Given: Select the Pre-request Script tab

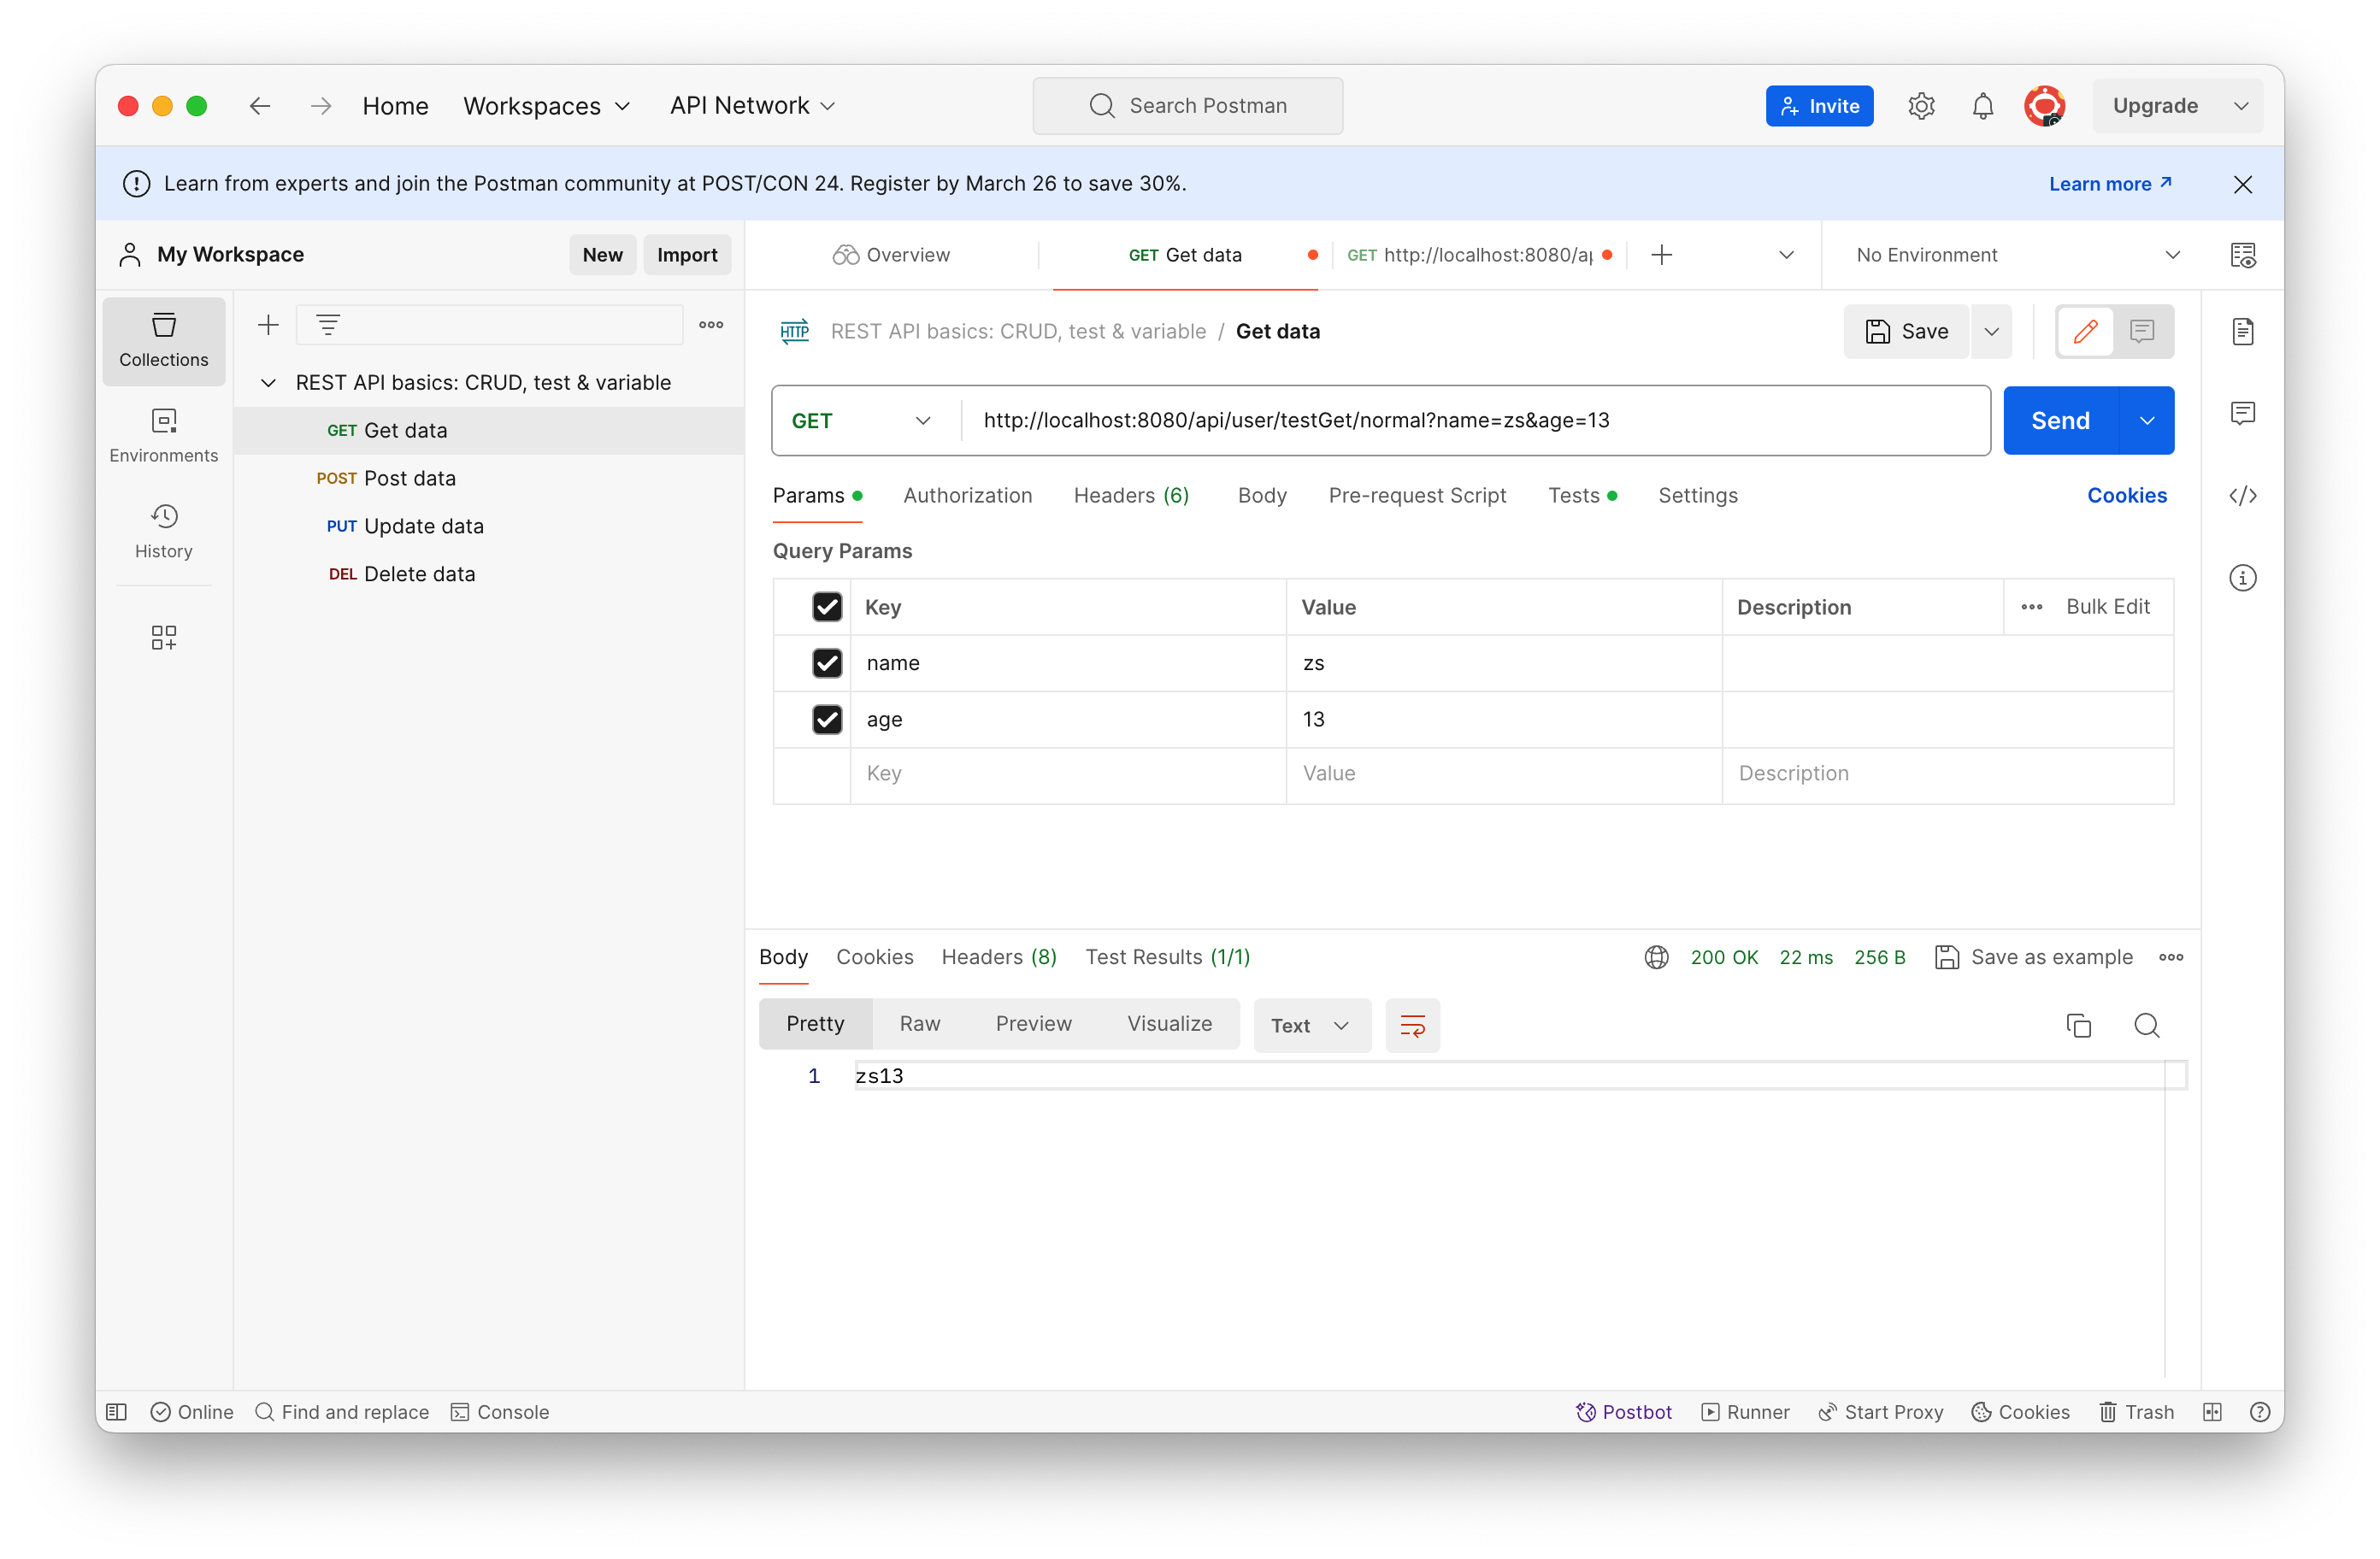Looking at the screenshot, I should (1415, 494).
